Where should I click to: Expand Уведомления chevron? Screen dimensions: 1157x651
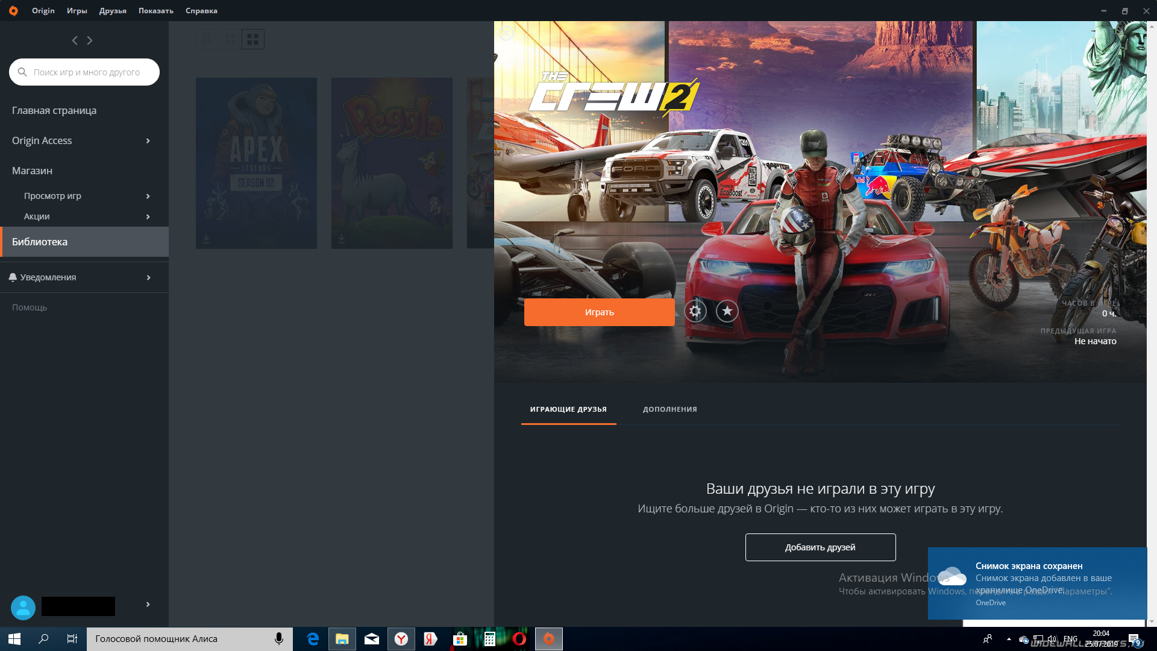pos(148,277)
